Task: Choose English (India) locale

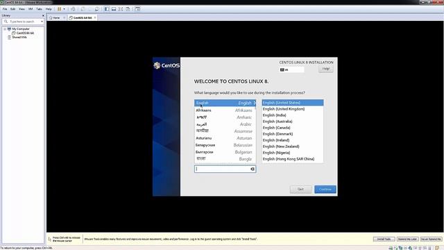Action: click(293, 115)
